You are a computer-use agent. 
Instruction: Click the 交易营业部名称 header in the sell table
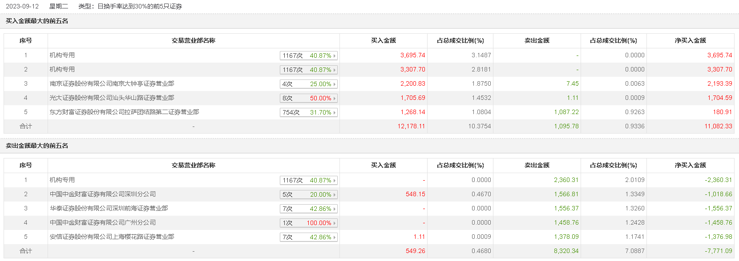point(194,166)
